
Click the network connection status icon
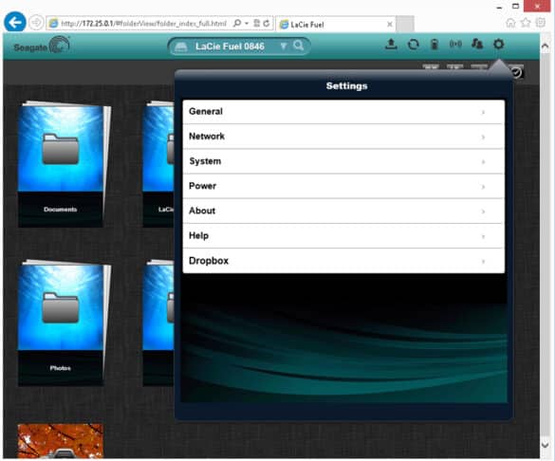tap(455, 45)
